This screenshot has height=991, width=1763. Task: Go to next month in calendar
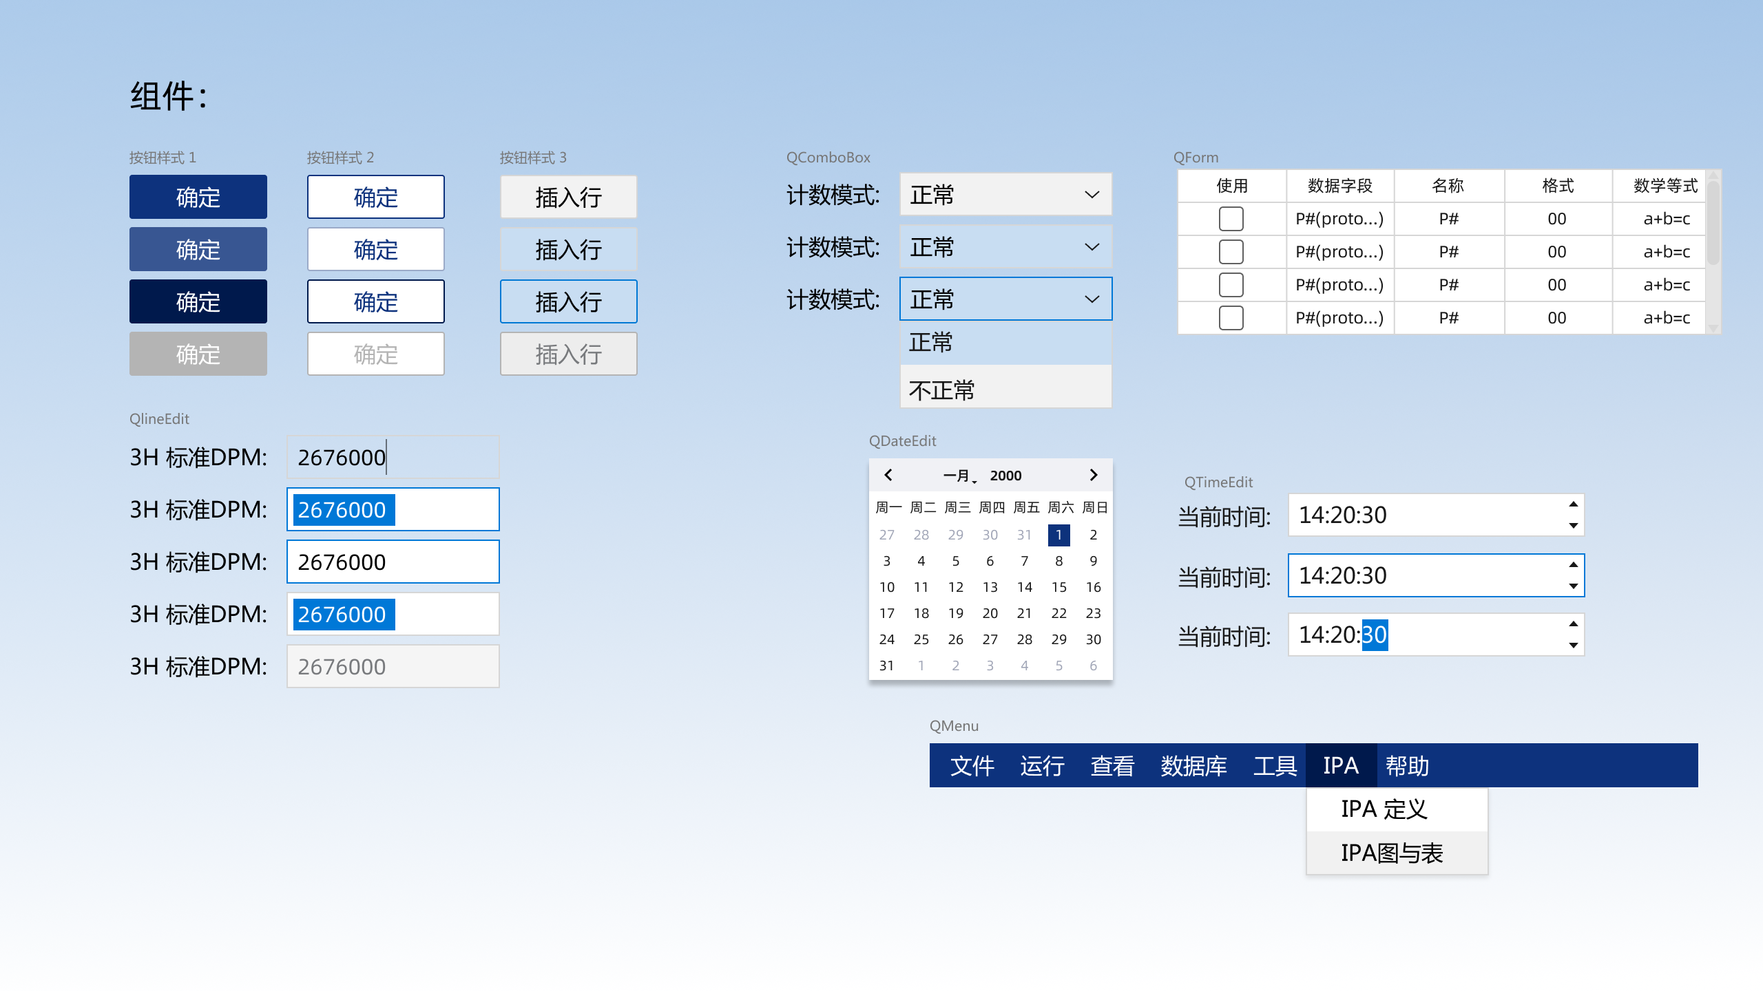click(1093, 475)
